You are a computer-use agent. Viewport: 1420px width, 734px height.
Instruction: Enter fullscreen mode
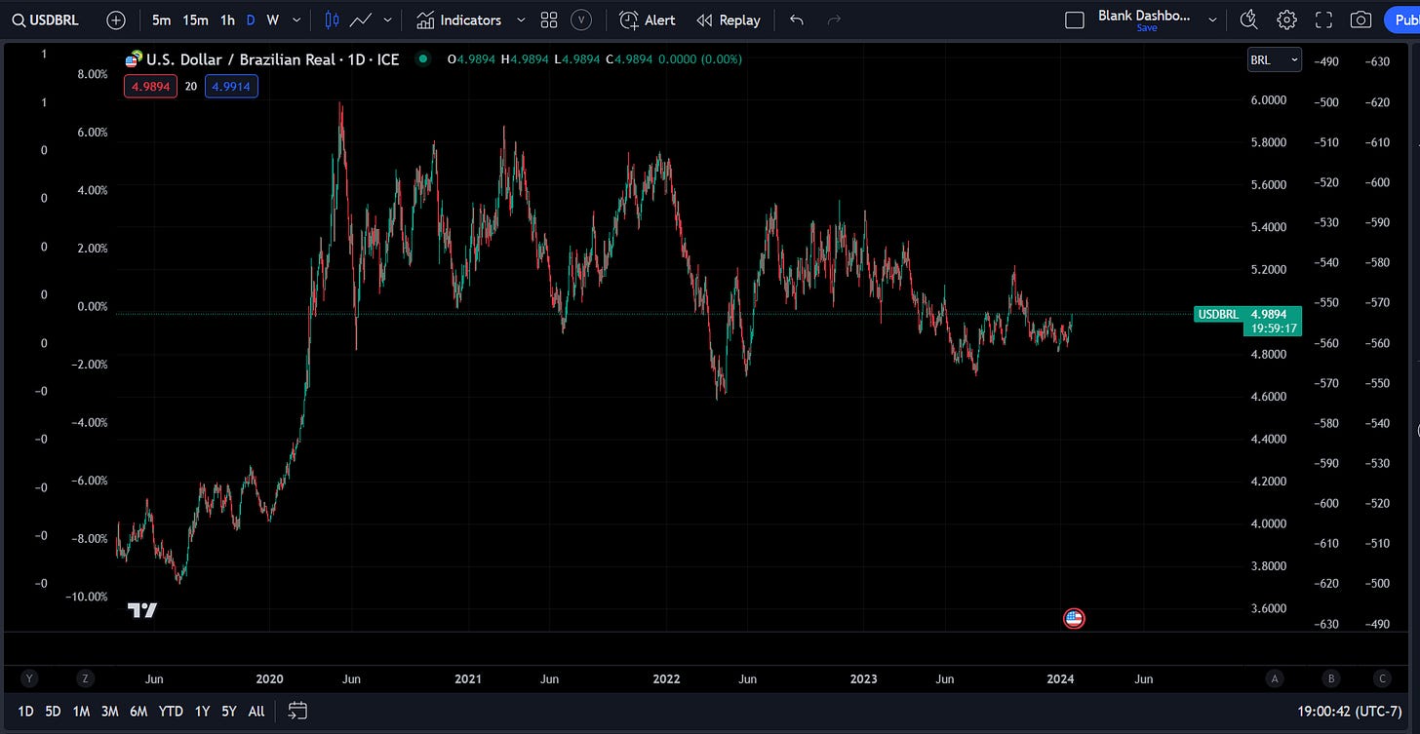1323,19
